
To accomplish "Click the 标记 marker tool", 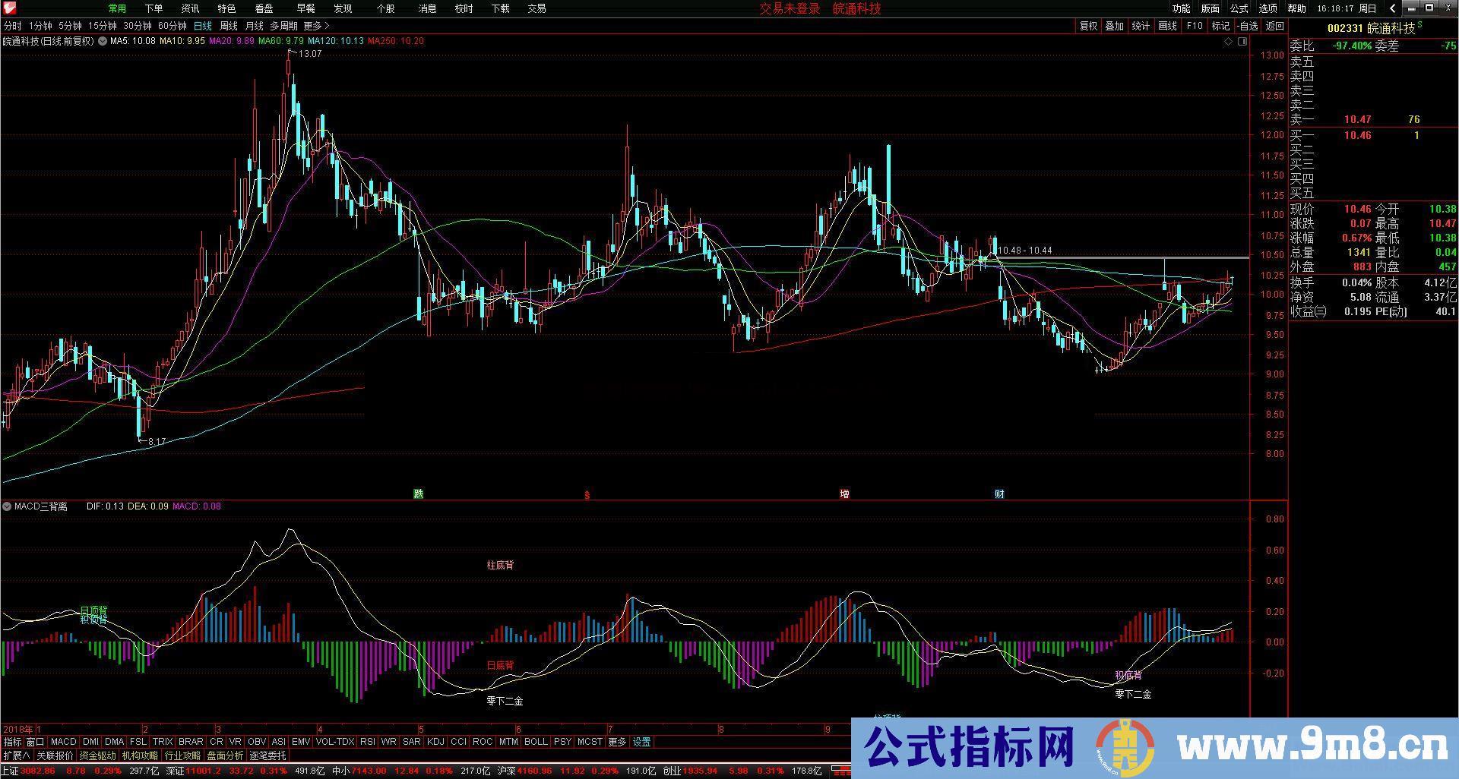I will tap(1220, 25).
